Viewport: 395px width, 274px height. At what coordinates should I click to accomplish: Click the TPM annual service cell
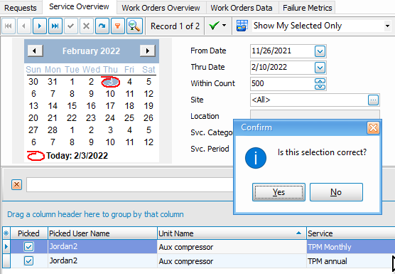pyautogui.click(x=351, y=261)
